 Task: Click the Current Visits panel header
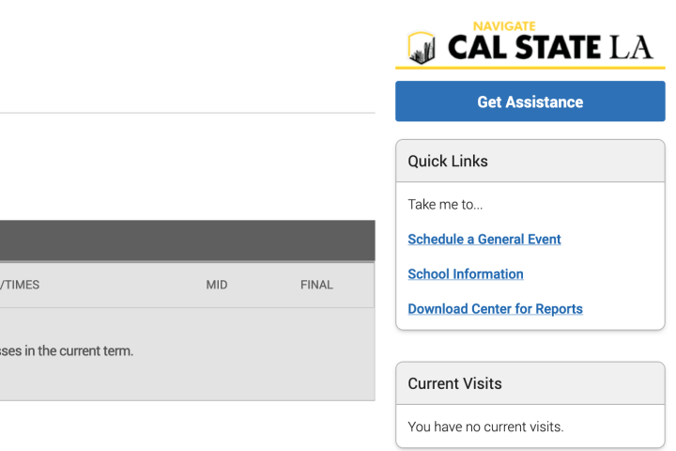coord(530,383)
